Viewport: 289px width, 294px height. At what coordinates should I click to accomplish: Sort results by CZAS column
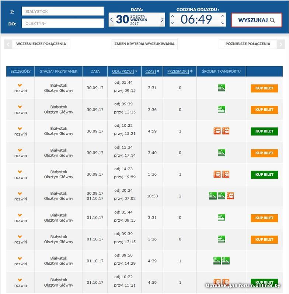click(x=152, y=71)
